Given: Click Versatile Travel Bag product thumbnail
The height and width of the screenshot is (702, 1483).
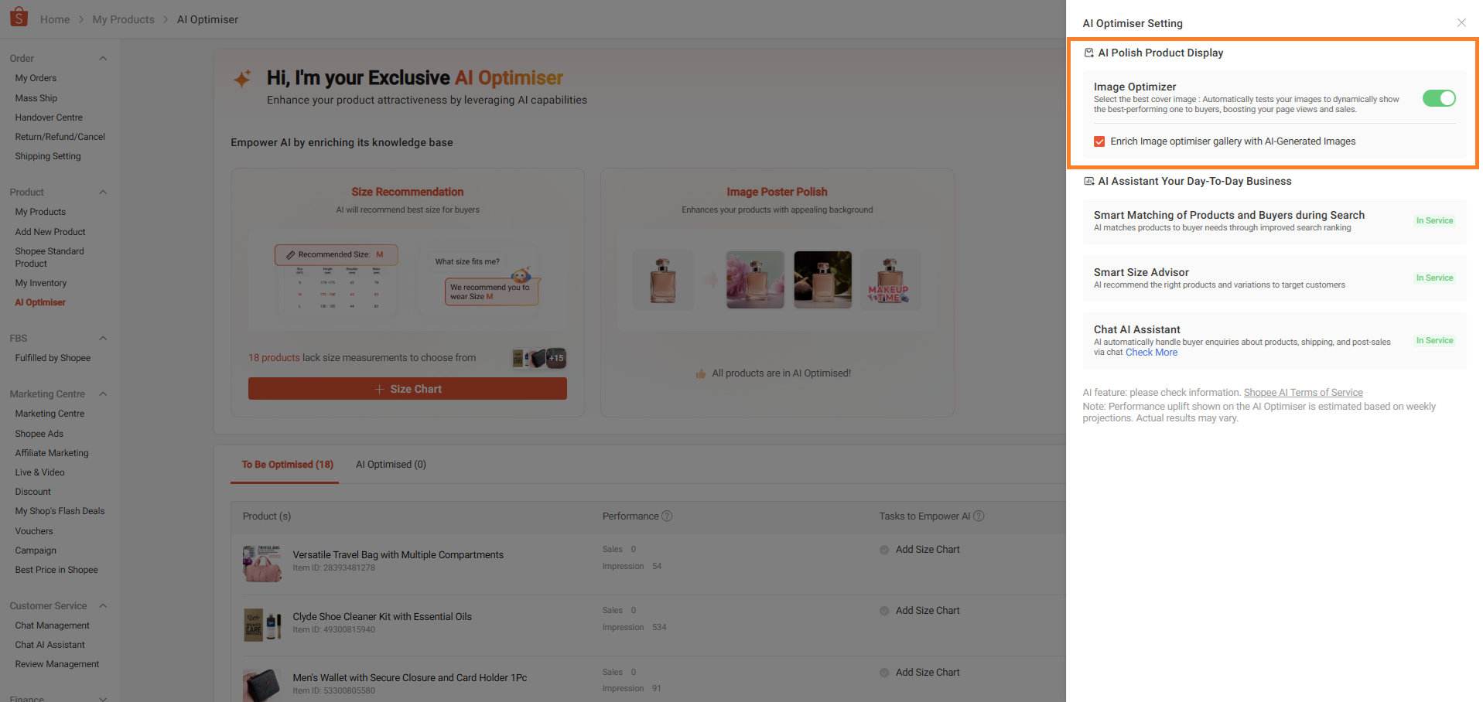Looking at the screenshot, I should click(x=262, y=563).
